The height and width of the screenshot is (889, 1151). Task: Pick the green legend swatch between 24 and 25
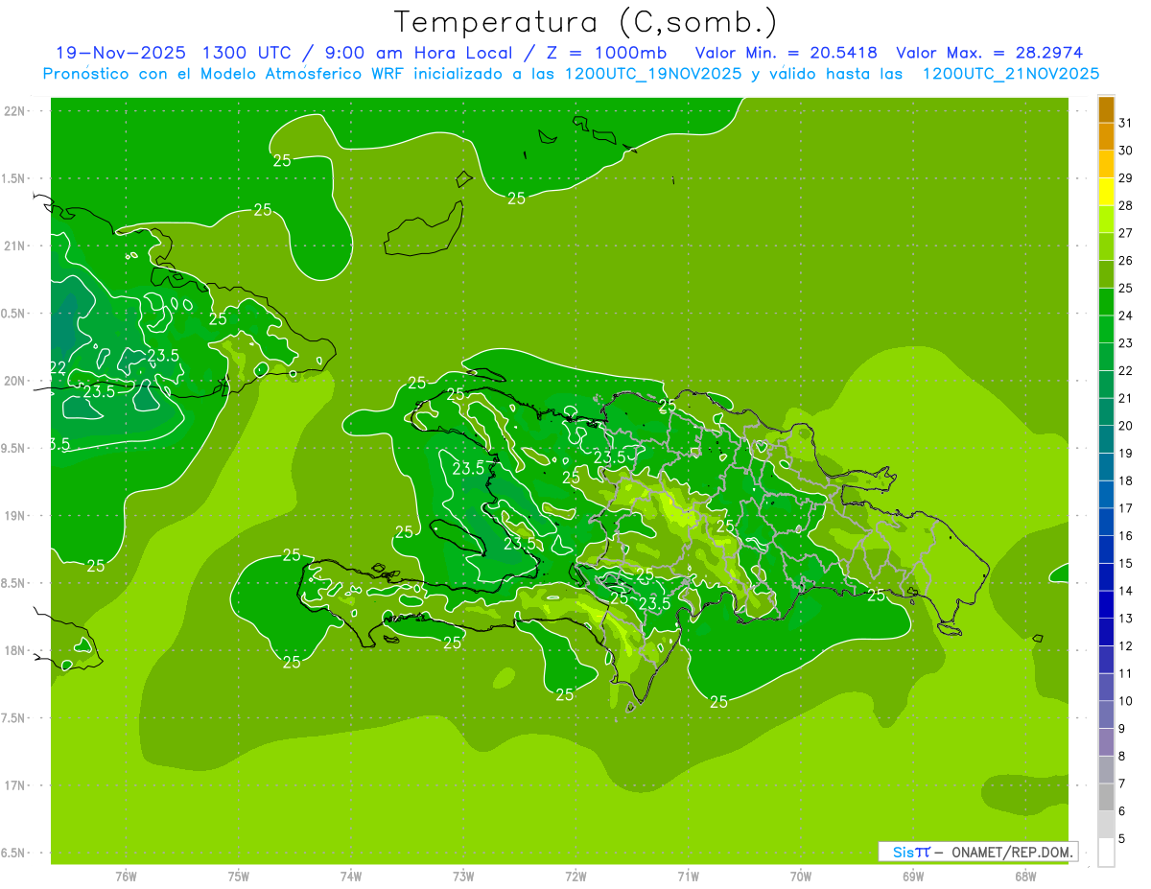(x=1106, y=302)
